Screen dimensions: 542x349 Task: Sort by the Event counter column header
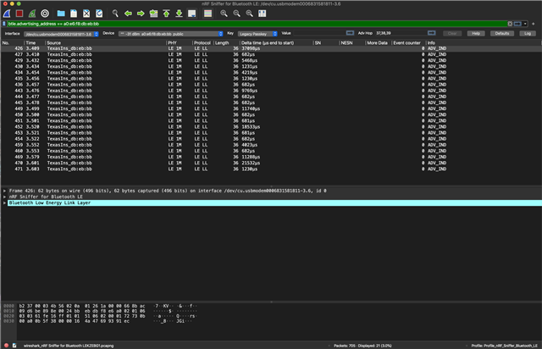coord(408,43)
